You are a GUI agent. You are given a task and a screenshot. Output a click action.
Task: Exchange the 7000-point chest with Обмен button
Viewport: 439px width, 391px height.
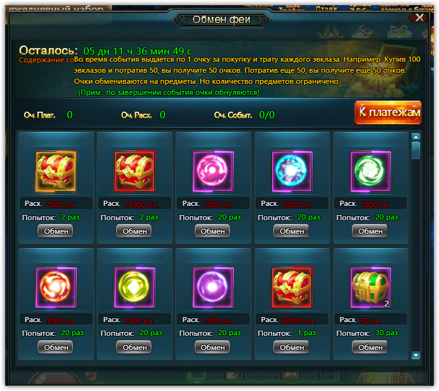pyautogui.click(x=55, y=231)
